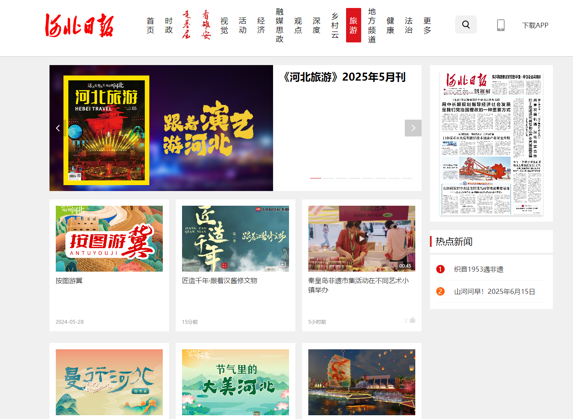
Task: Open the 节气里的大美河北 thumbnail
Action: click(x=235, y=382)
